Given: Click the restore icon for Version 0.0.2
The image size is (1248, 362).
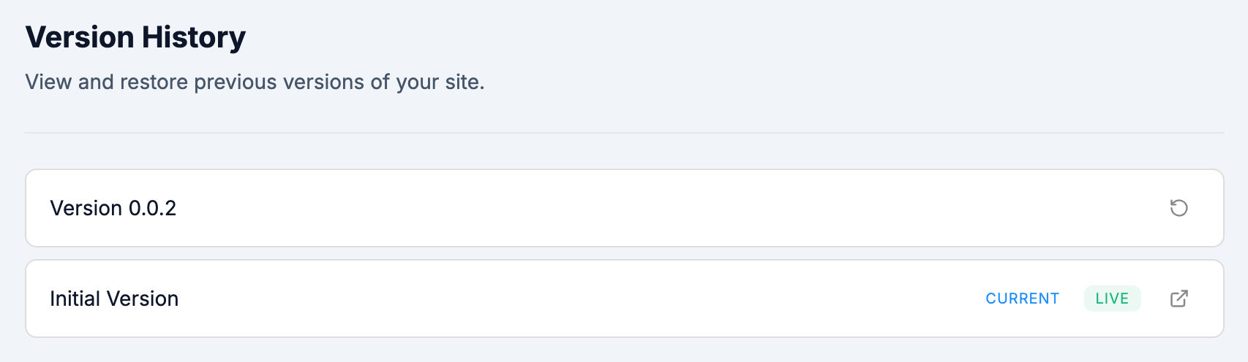Looking at the screenshot, I should 1179,208.
